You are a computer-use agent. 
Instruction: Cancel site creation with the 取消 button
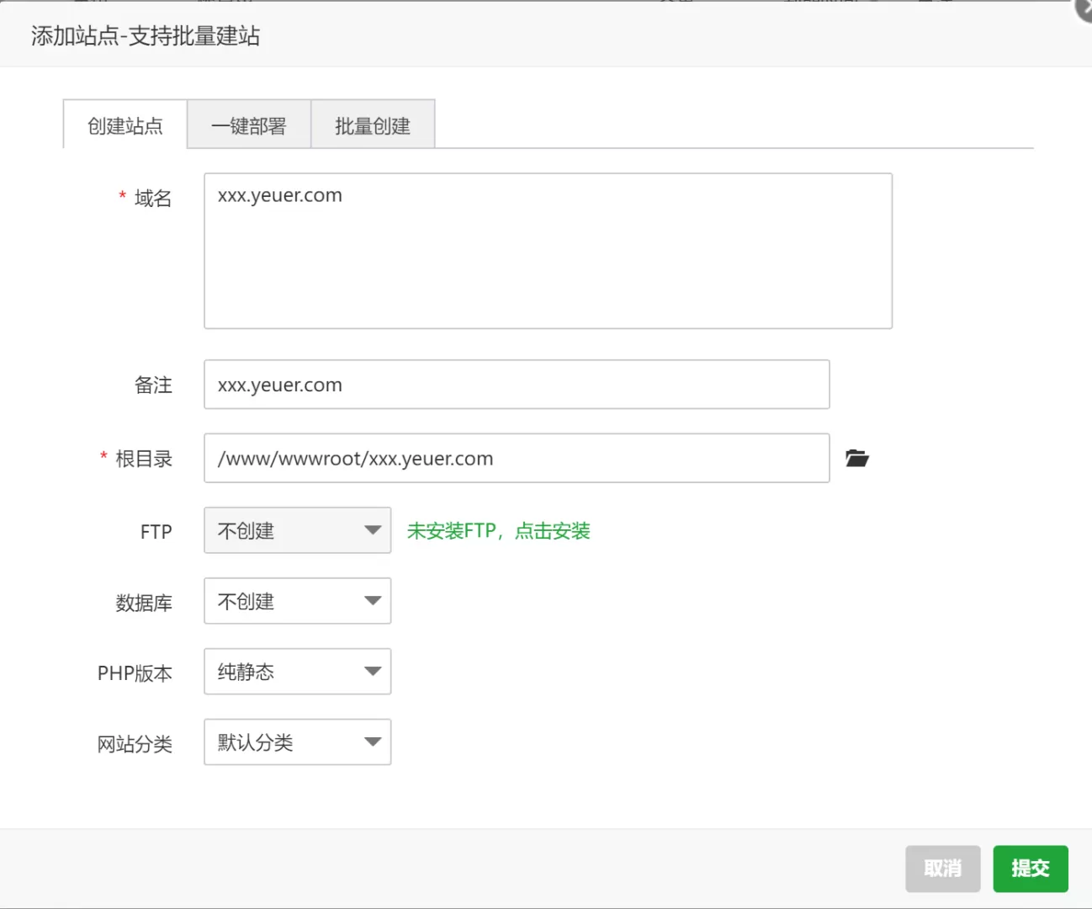pos(942,869)
